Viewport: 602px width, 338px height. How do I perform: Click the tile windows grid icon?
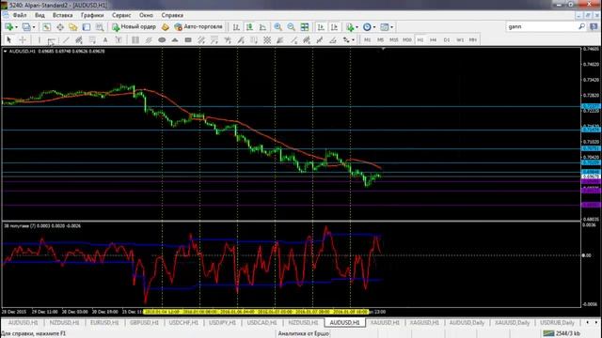pyautogui.click(x=305, y=27)
